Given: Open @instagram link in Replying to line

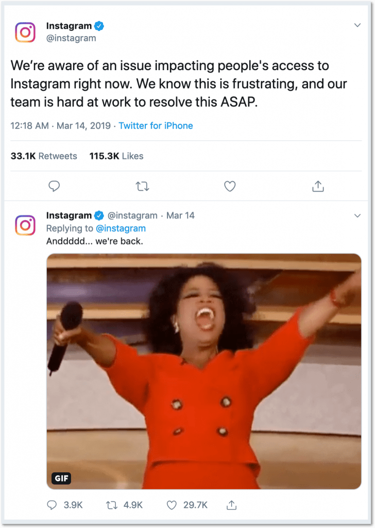Looking at the screenshot, I should [x=121, y=228].
